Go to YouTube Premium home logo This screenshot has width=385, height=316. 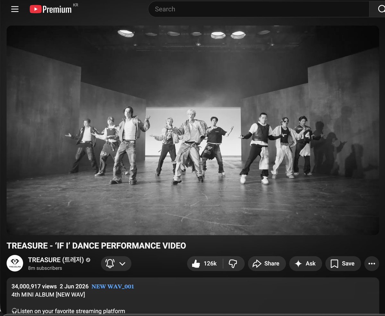click(x=51, y=9)
